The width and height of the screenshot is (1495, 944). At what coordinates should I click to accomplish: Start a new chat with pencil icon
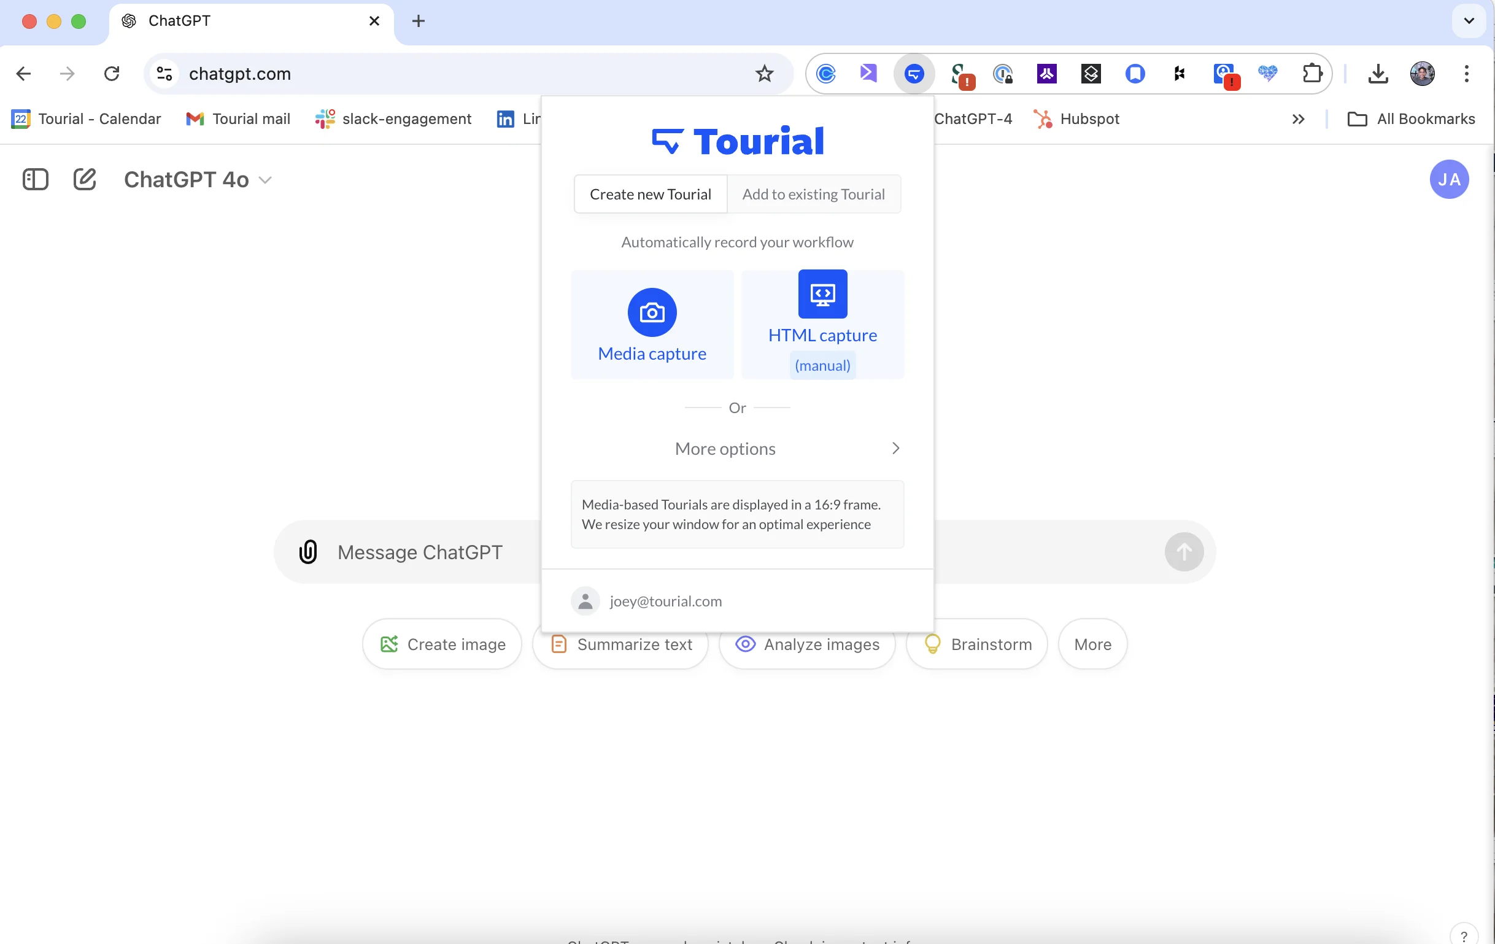[85, 179]
